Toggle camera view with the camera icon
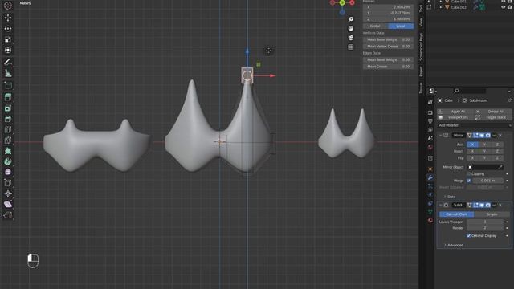This screenshot has height=289, width=514. [x=351, y=38]
